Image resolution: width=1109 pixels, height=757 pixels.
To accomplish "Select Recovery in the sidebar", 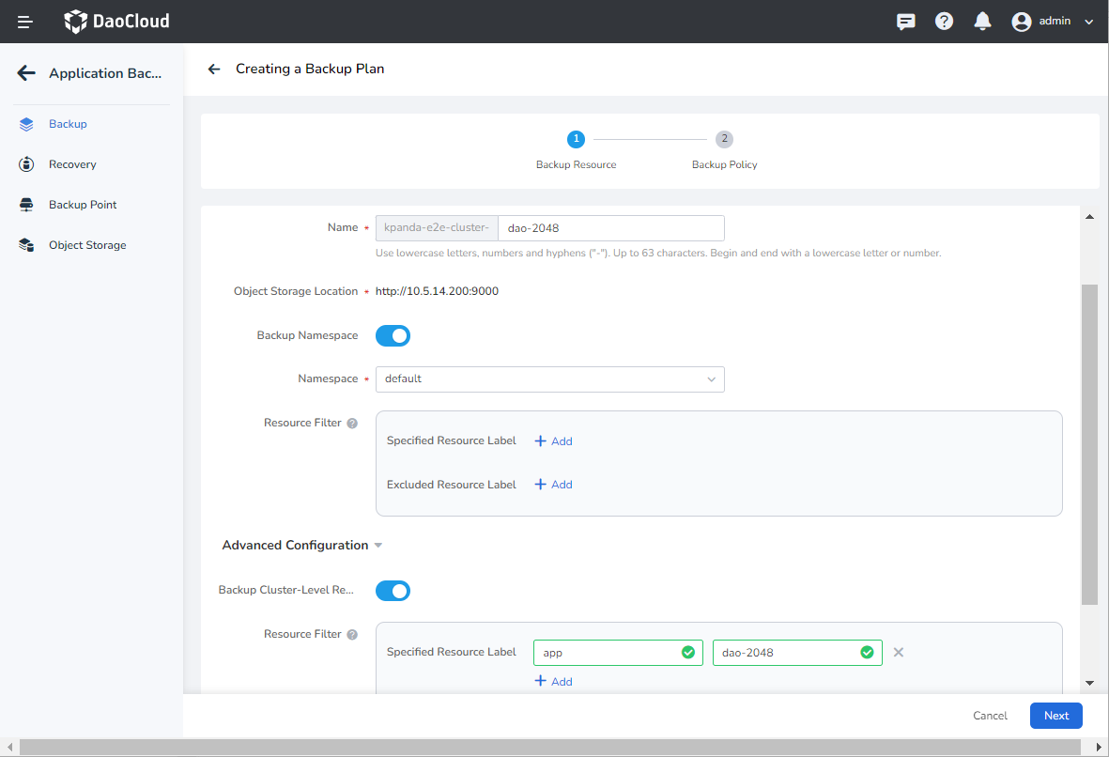I will pos(71,163).
